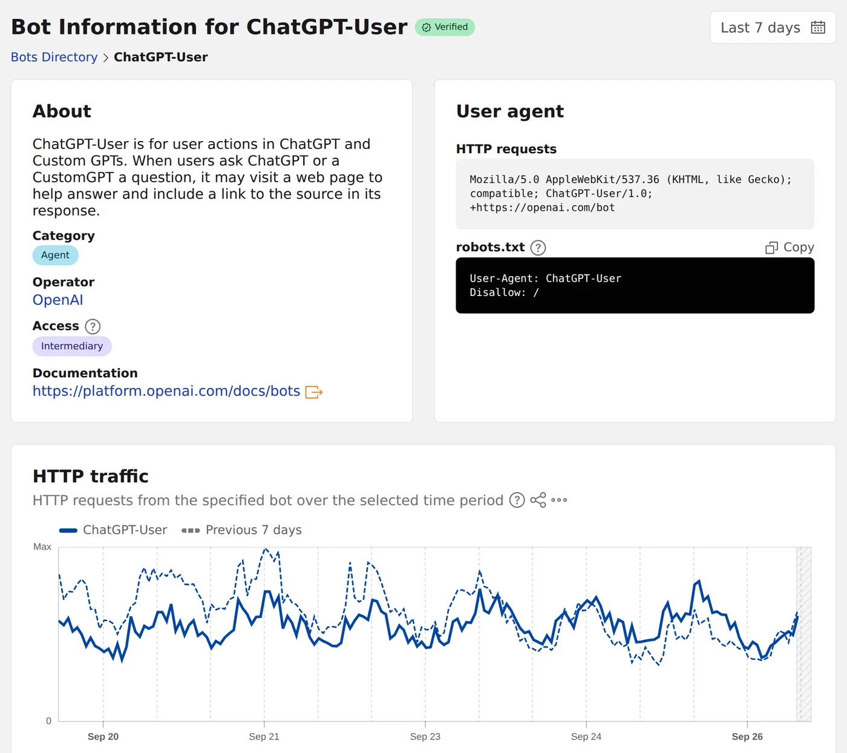
Task: Click the 'Category' label
Action: (x=64, y=235)
